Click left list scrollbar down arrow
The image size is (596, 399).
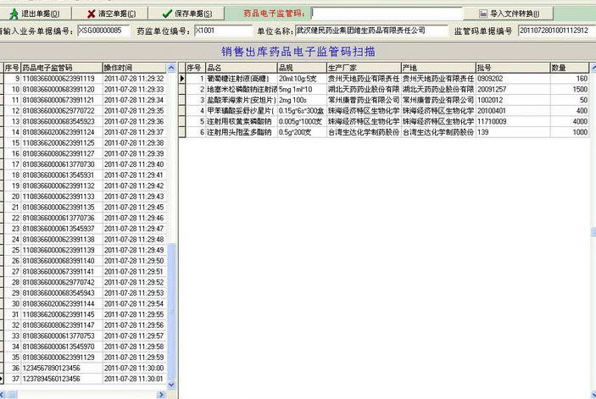point(171,385)
